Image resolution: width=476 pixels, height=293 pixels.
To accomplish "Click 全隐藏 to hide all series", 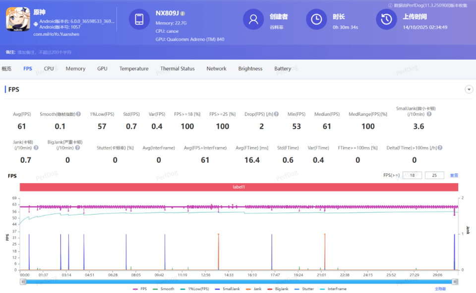I will tap(440, 289).
